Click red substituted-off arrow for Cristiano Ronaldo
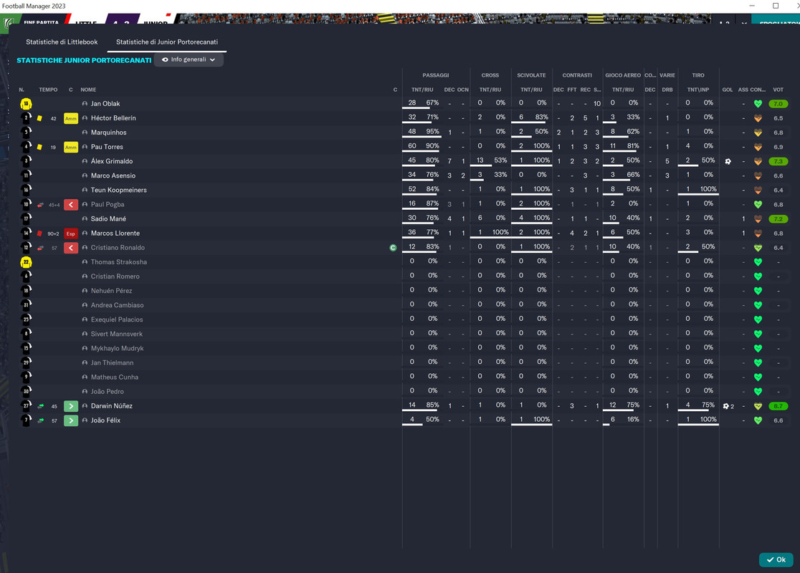Screen dimensions: 800x573 tap(71, 248)
